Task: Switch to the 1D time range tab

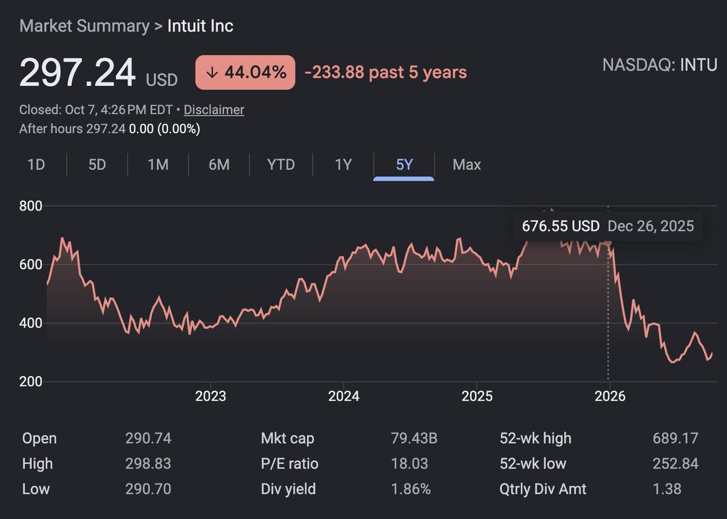Action: point(36,164)
